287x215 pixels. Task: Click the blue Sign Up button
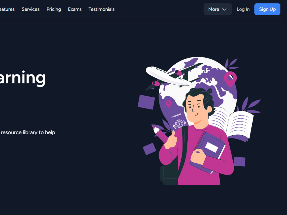(267, 9)
